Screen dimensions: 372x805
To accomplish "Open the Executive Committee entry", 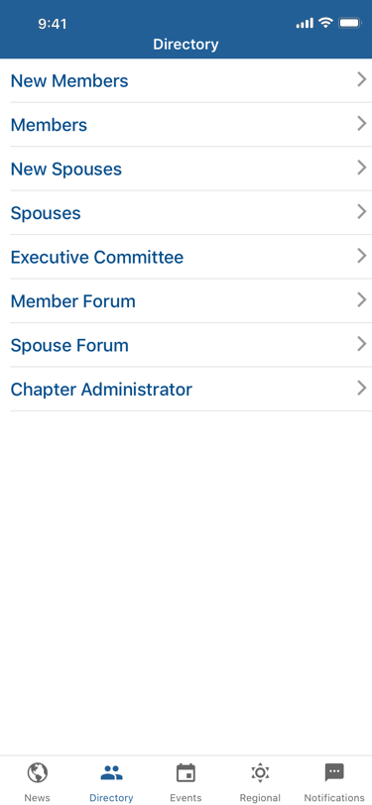I will pos(186,257).
